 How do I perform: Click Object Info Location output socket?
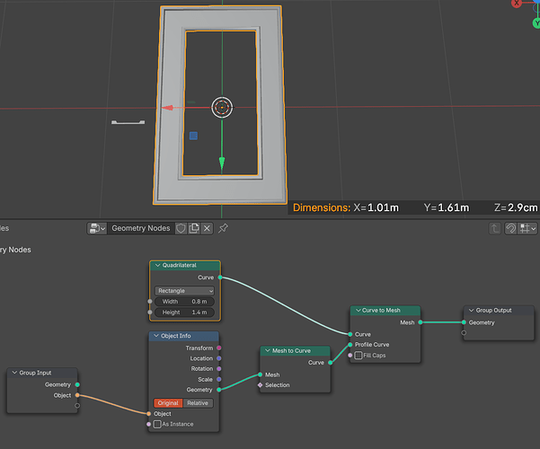click(219, 358)
